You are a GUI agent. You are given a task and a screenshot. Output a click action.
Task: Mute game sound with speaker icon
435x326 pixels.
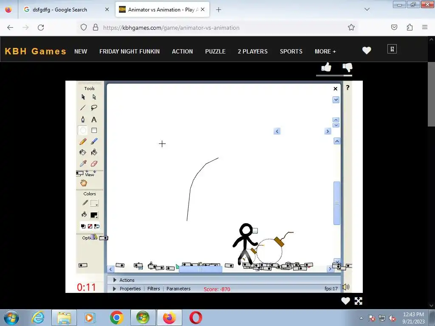click(346, 287)
